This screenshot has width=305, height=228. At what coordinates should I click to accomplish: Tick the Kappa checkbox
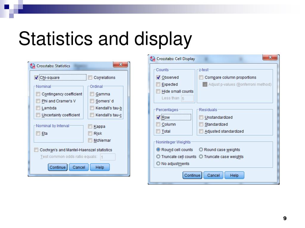click(x=90, y=126)
